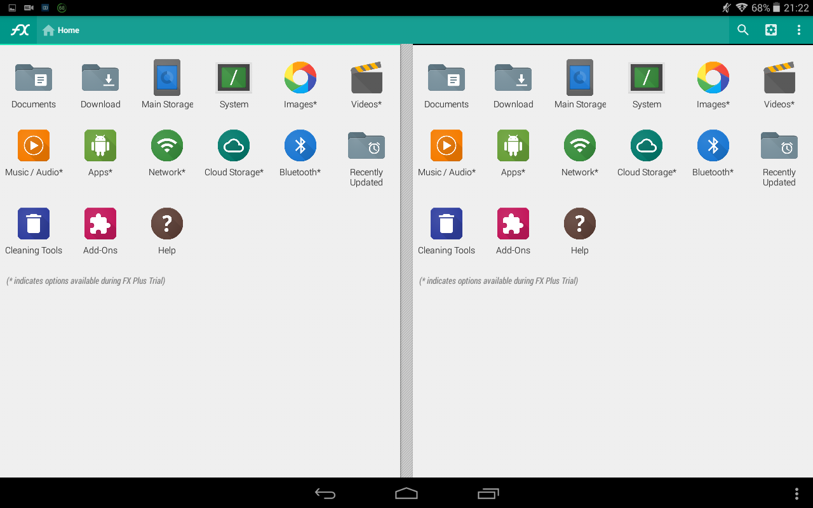813x508 pixels.
Task: Open Add-Ons in left pane
Action: [100, 232]
